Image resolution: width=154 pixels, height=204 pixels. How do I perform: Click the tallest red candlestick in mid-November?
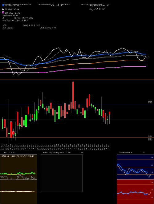point(73,95)
